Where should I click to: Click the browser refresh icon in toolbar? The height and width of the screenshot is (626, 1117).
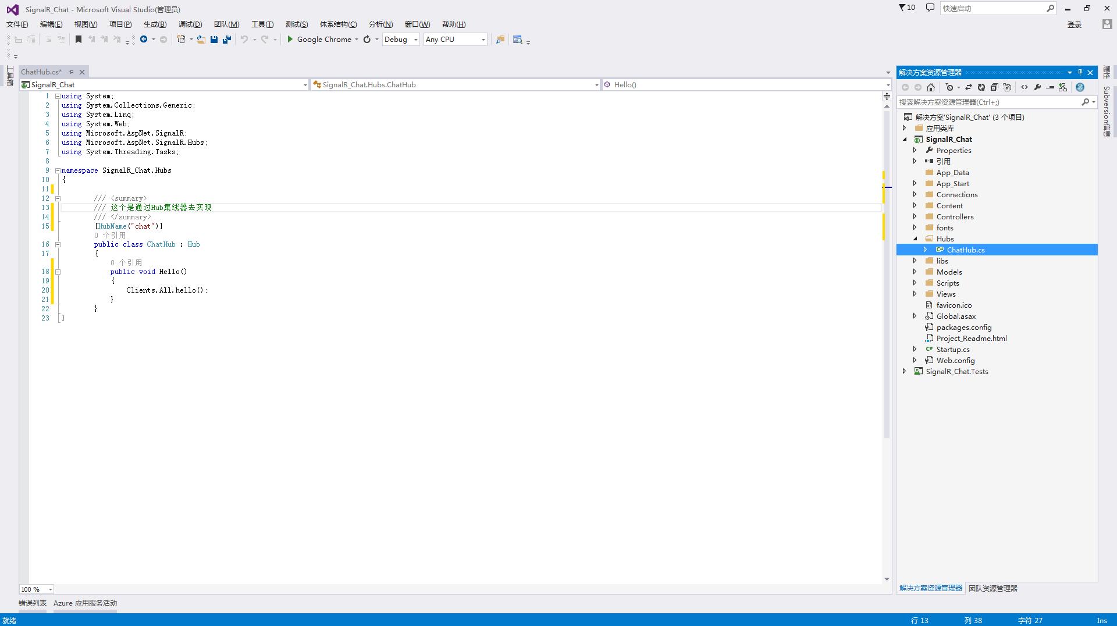tap(367, 40)
